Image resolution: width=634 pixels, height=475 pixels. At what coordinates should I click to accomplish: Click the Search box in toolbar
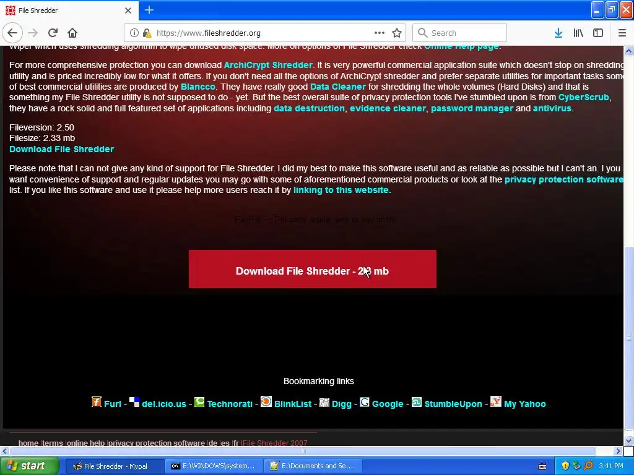460,33
